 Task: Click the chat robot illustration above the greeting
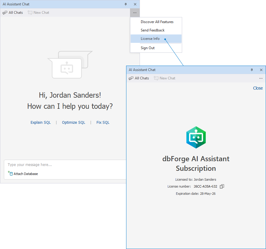(67, 68)
